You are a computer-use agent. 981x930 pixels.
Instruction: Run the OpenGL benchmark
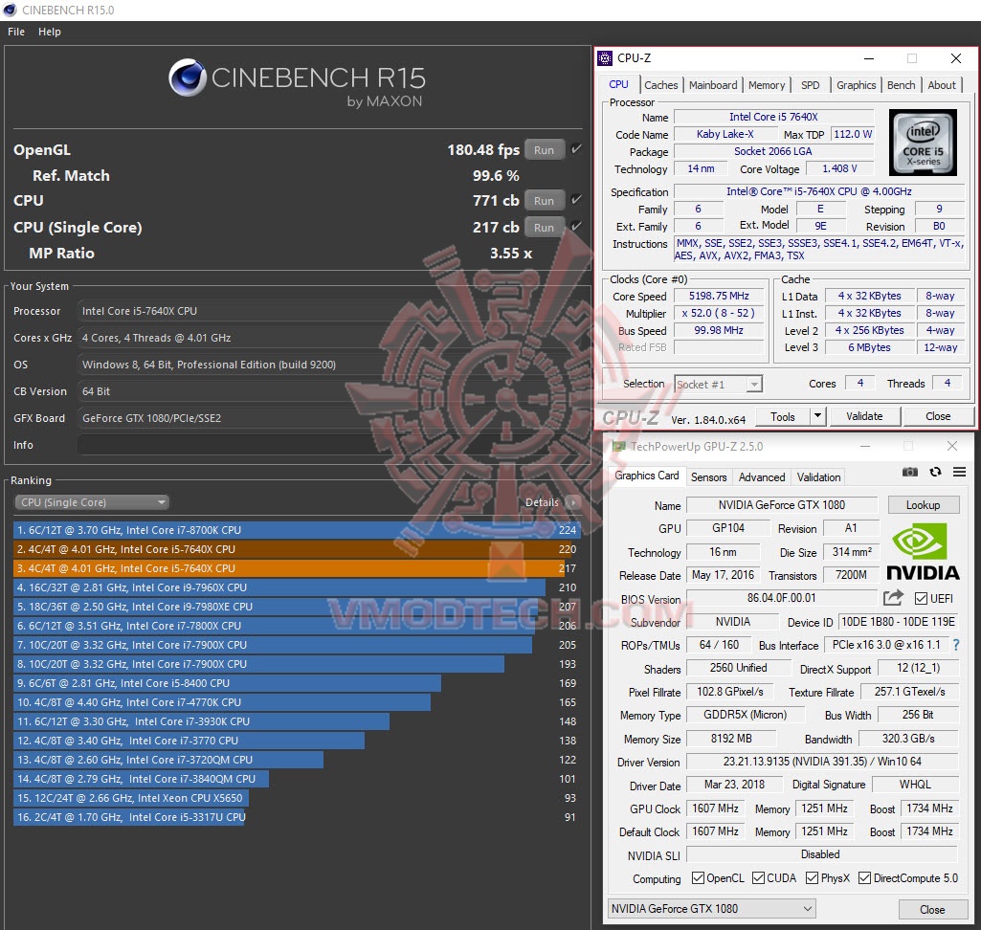pos(544,150)
